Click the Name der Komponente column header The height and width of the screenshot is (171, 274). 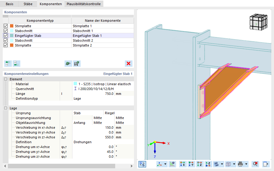(x=102, y=21)
